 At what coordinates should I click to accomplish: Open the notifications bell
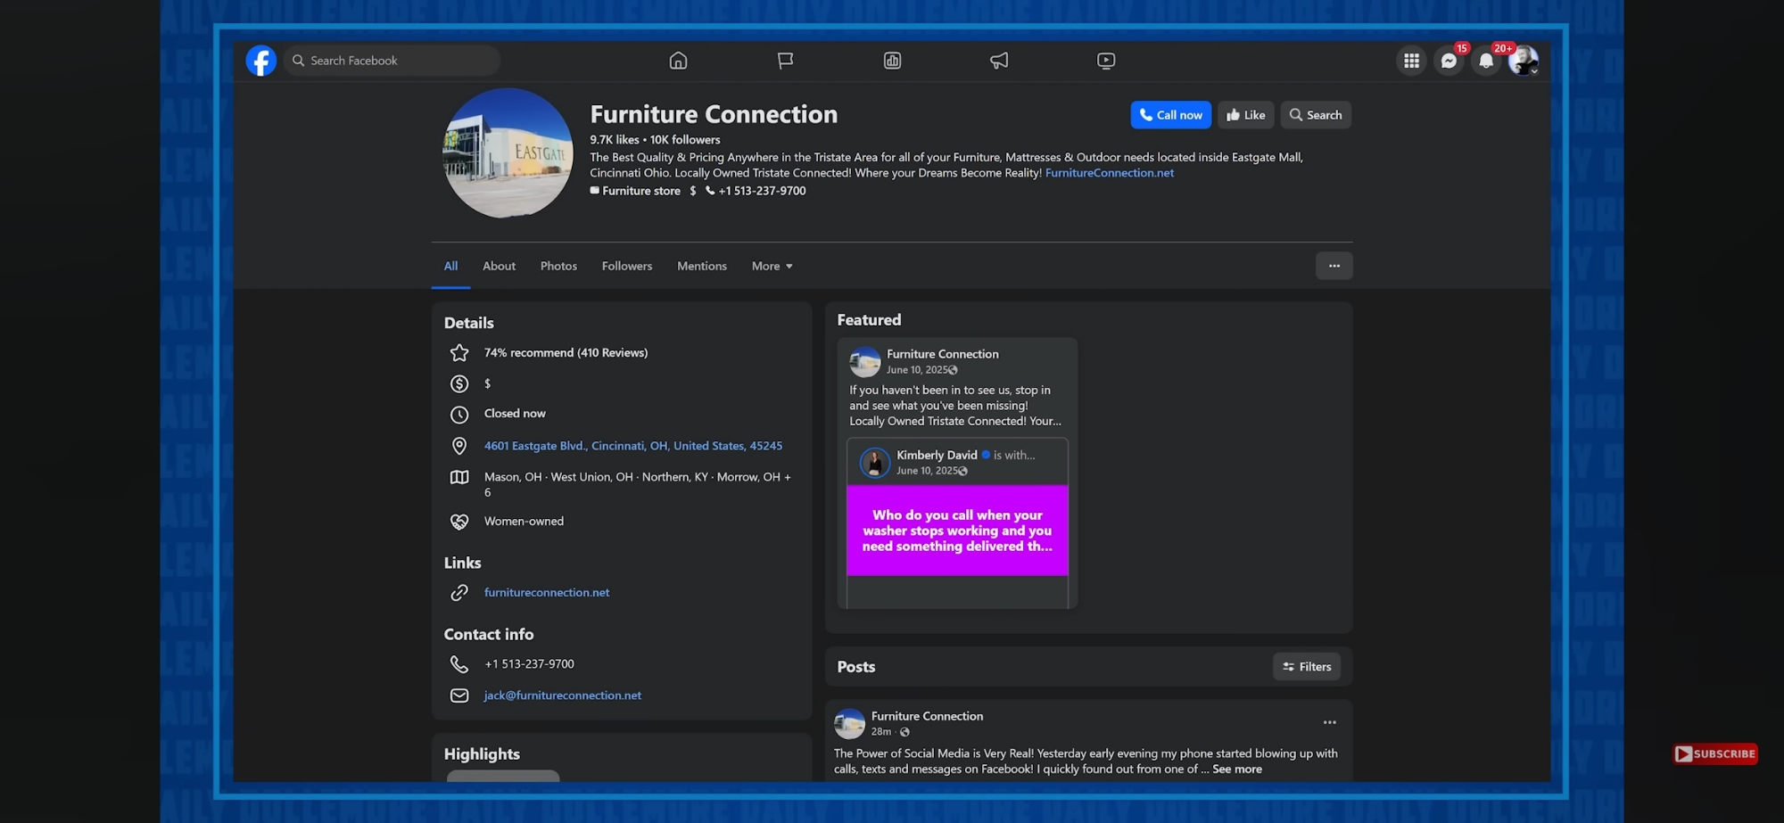tap(1486, 61)
